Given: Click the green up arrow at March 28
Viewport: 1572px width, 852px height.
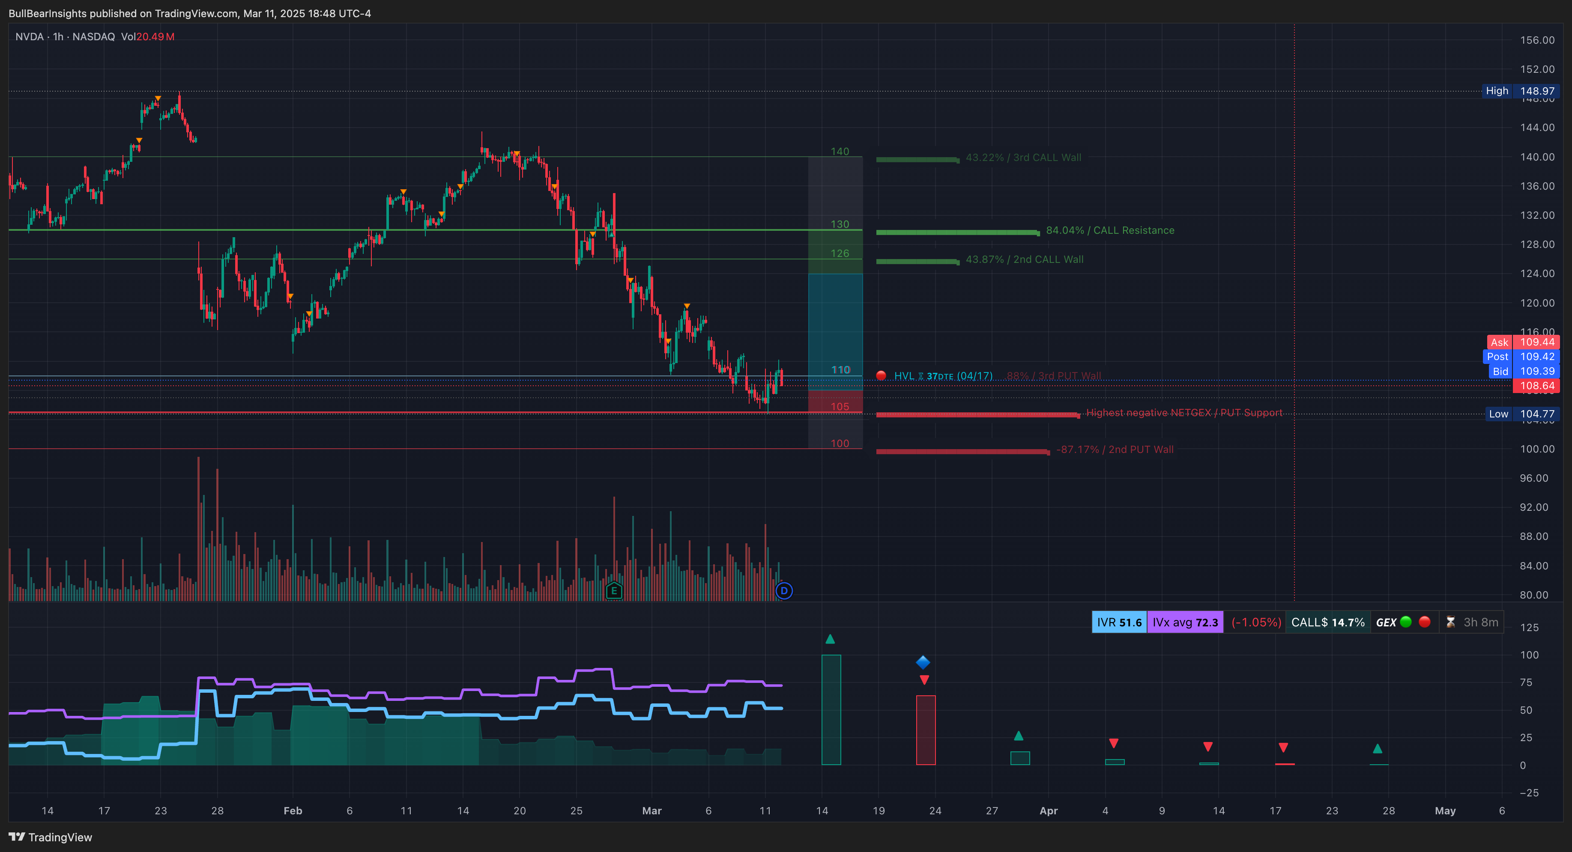Looking at the screenshot, I should coord(1019,736).
